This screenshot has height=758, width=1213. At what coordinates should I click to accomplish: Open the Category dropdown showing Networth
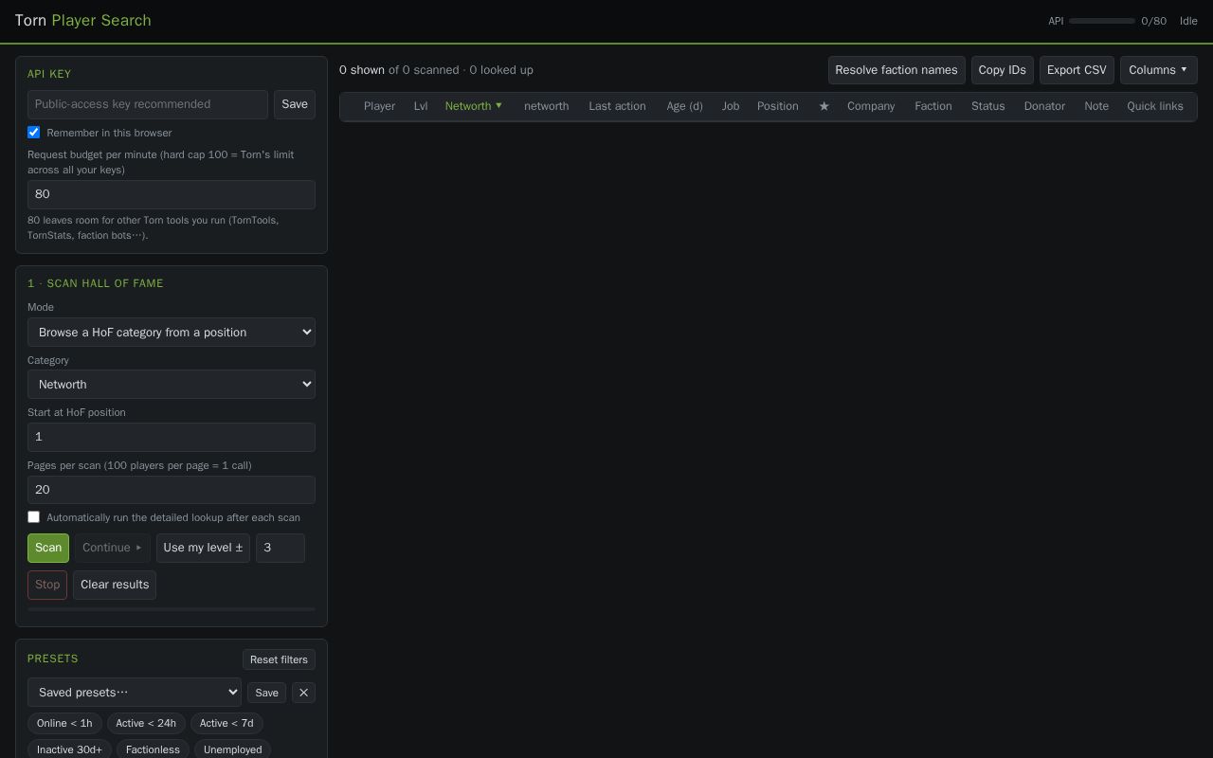[x=172, y=385]
